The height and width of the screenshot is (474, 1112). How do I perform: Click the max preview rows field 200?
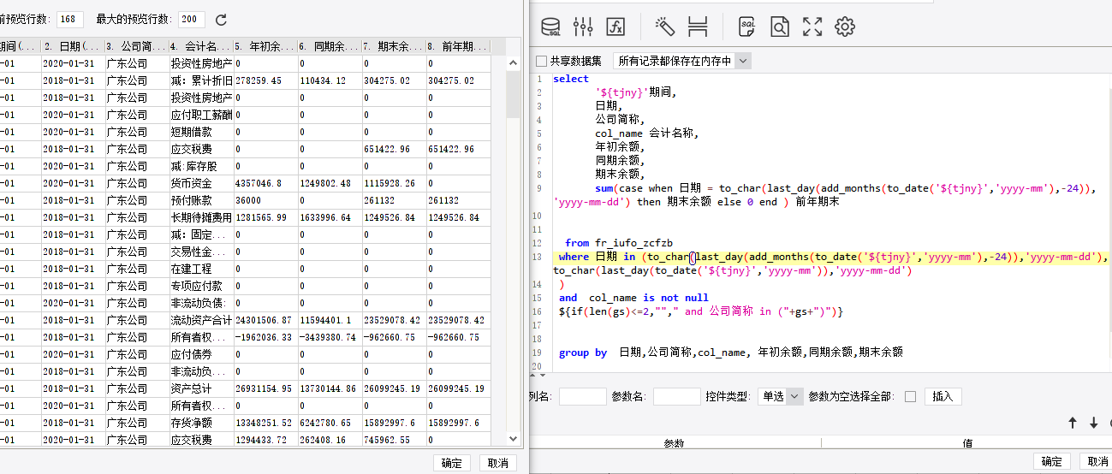point(192,19)
